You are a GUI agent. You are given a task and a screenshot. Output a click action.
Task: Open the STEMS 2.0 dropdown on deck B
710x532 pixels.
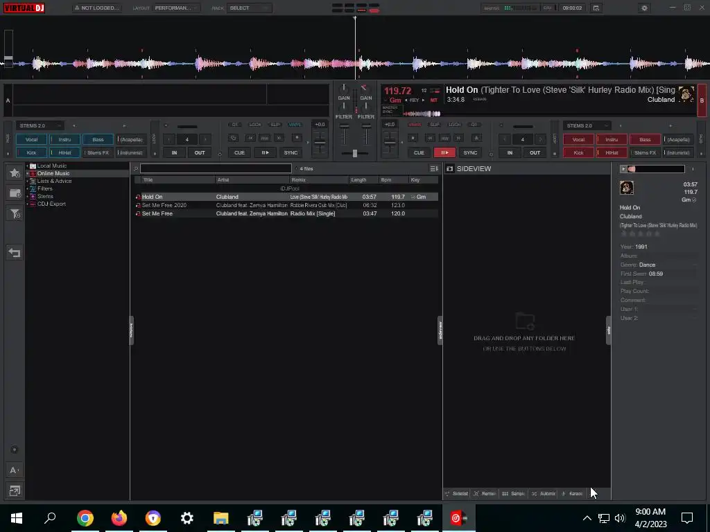click(587, 125)
